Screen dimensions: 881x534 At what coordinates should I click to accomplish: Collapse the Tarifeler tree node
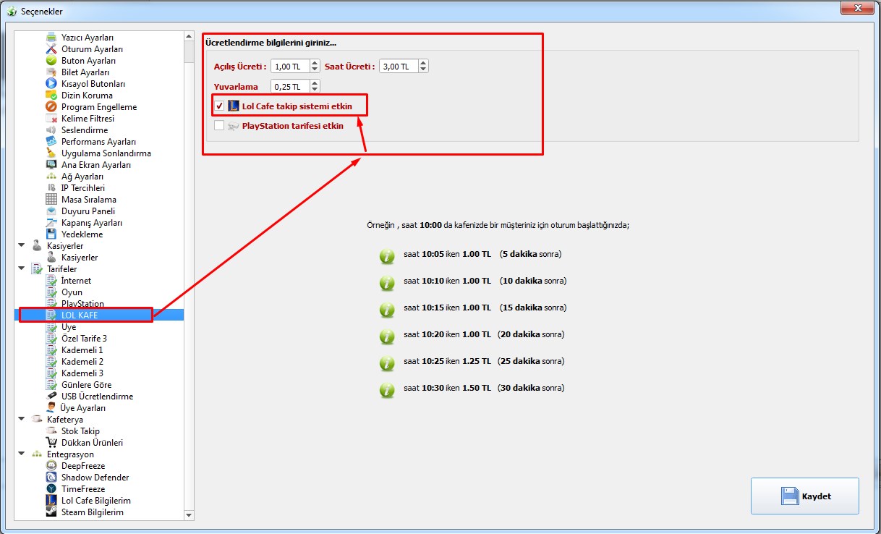coord(22,269)
